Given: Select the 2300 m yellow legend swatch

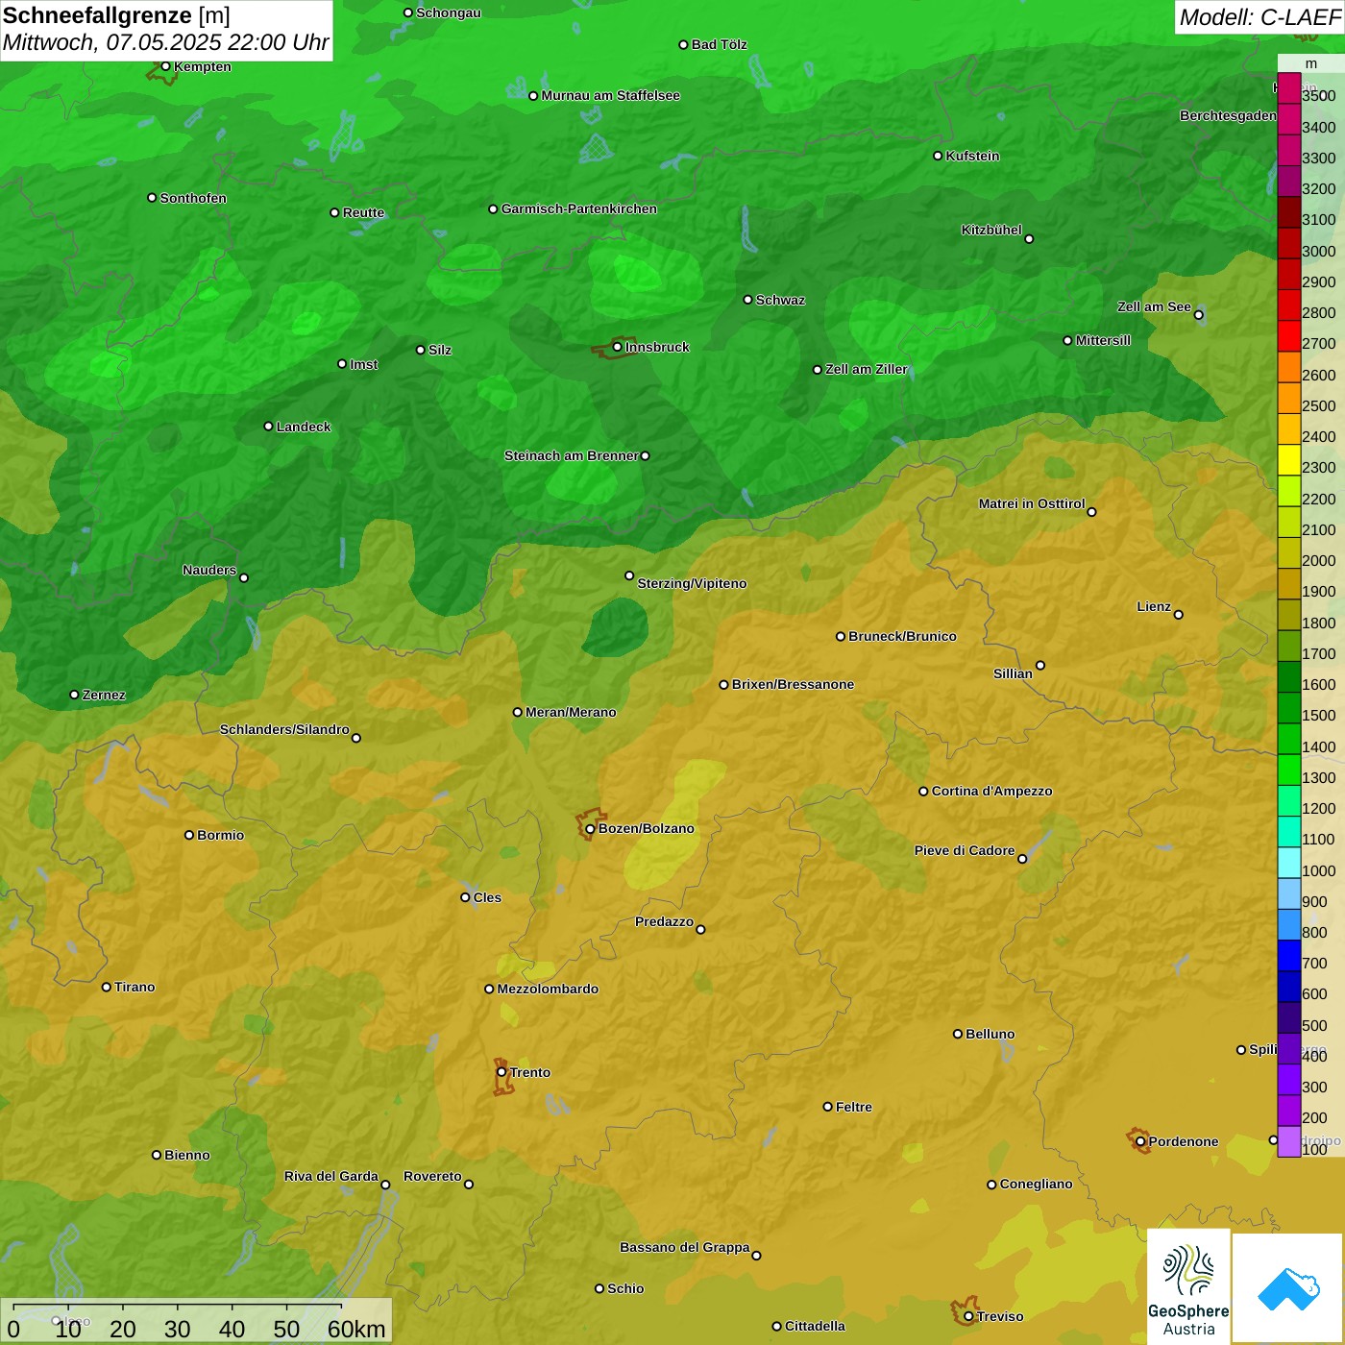Looking at the screenshot, I should click(1289, 460).
